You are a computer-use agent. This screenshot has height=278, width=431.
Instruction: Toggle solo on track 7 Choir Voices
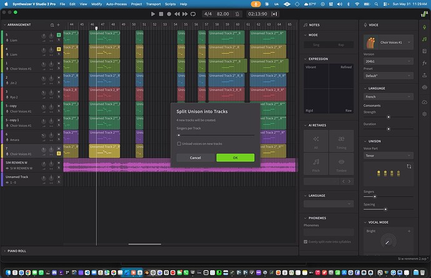point(59,154)
